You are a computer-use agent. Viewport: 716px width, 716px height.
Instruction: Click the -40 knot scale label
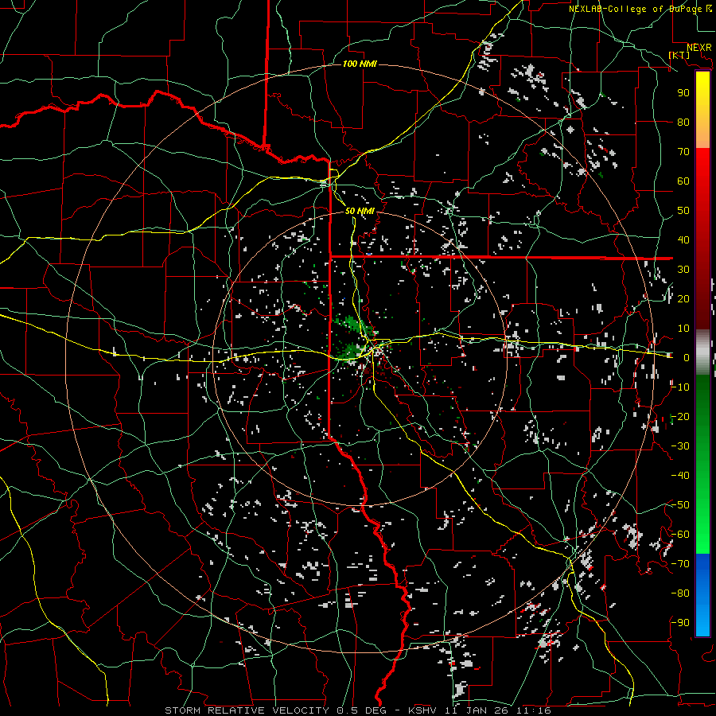tap(680, 476)
